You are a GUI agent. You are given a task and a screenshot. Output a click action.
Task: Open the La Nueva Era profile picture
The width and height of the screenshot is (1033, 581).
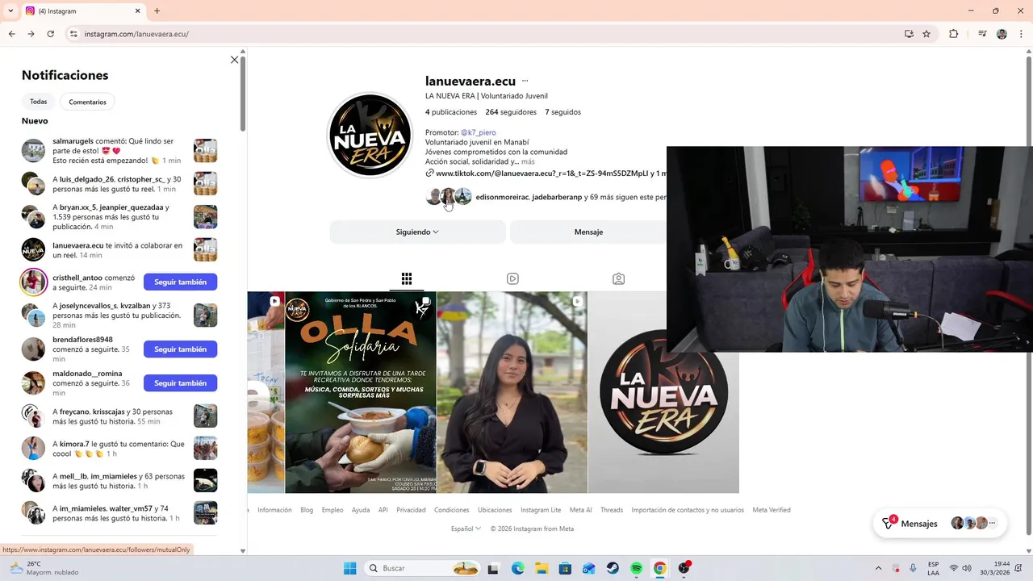(370, 135)
